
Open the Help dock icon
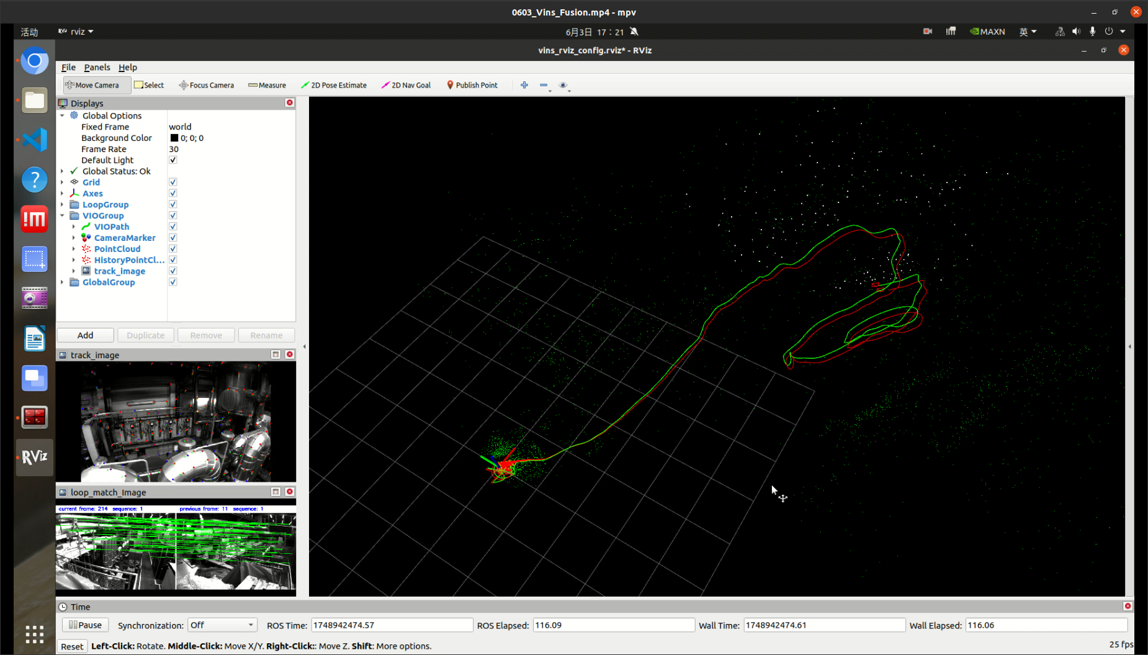click(x=35, y=179)
